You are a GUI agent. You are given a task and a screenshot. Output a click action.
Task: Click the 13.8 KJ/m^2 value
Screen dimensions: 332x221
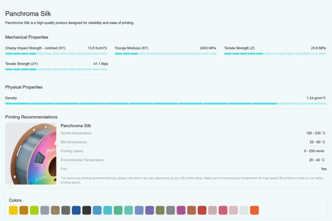pos(97,48)
